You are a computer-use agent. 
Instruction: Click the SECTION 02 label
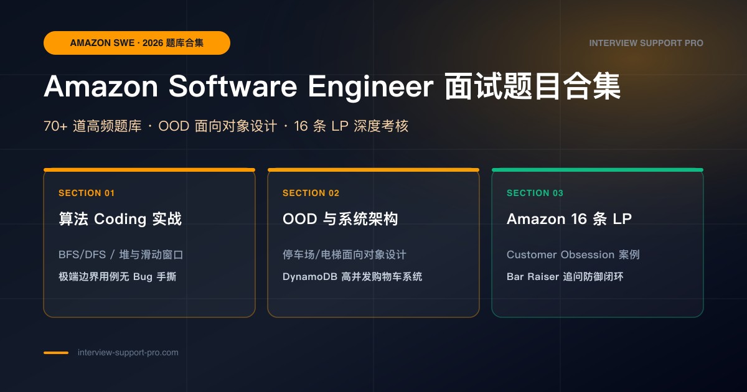pyautogui.click(x=311, y=193)
